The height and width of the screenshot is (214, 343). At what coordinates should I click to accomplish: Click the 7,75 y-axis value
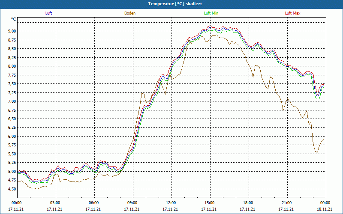coord(12,75)
